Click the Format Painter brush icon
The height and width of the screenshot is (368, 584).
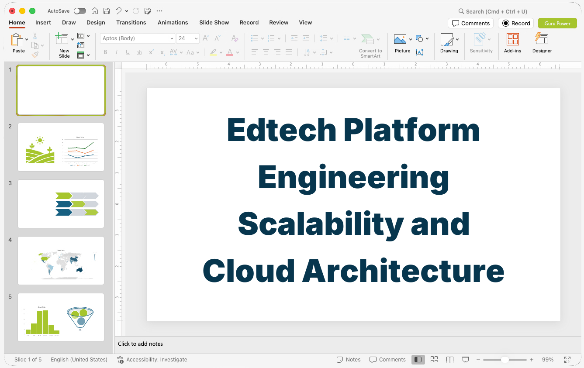(x=35, y=55)
